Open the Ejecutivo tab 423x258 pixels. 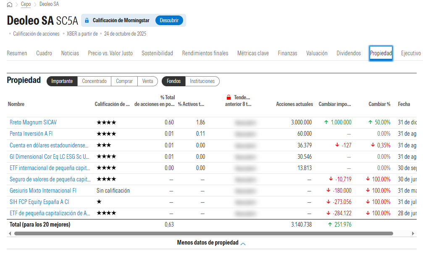coord(411,53)
